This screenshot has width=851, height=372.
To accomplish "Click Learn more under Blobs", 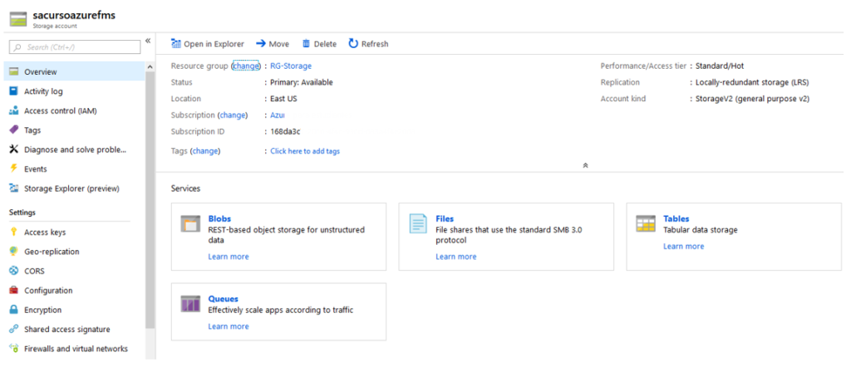I will 229,257.
